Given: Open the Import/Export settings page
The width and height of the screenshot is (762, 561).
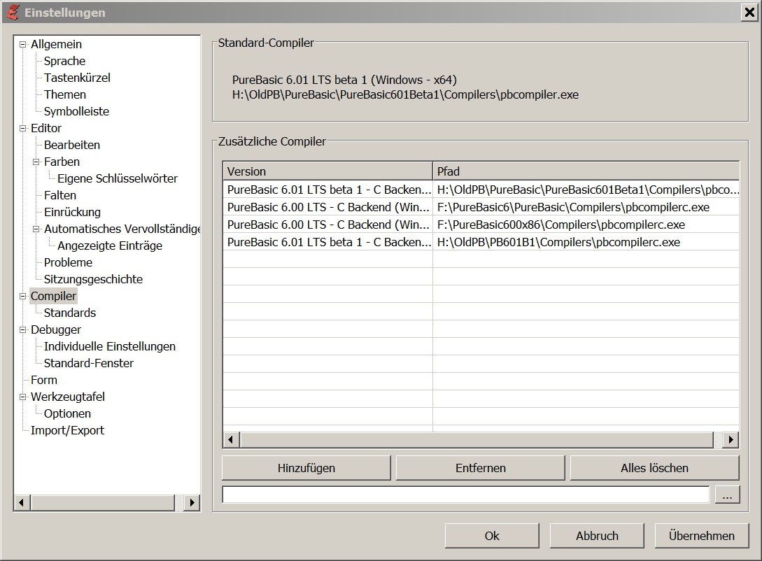Looking at the screenshot, I should click(x=68, y=430).
